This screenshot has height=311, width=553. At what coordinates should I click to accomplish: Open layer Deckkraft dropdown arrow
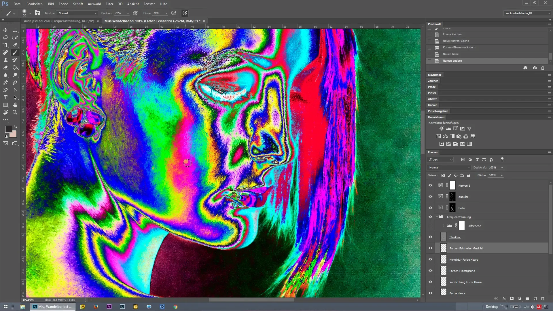[x=502, y=168]
